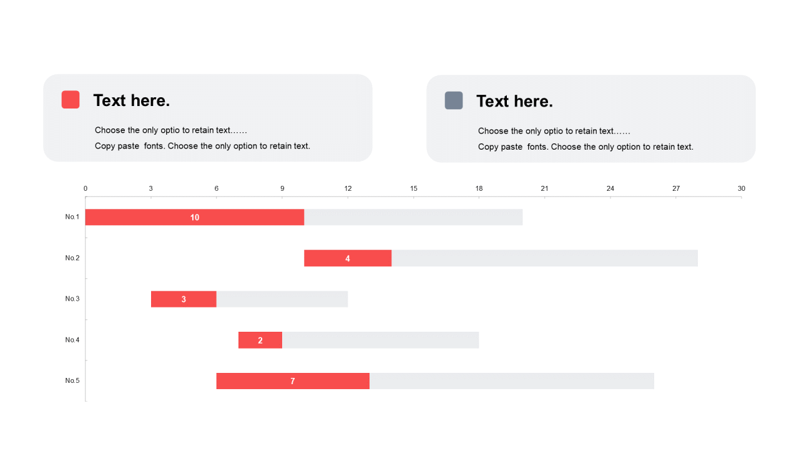Screen dimensions: 799x449
Task: Select the gray bar in row No.2
Action: pyautogui.click(x=544, y=258)
